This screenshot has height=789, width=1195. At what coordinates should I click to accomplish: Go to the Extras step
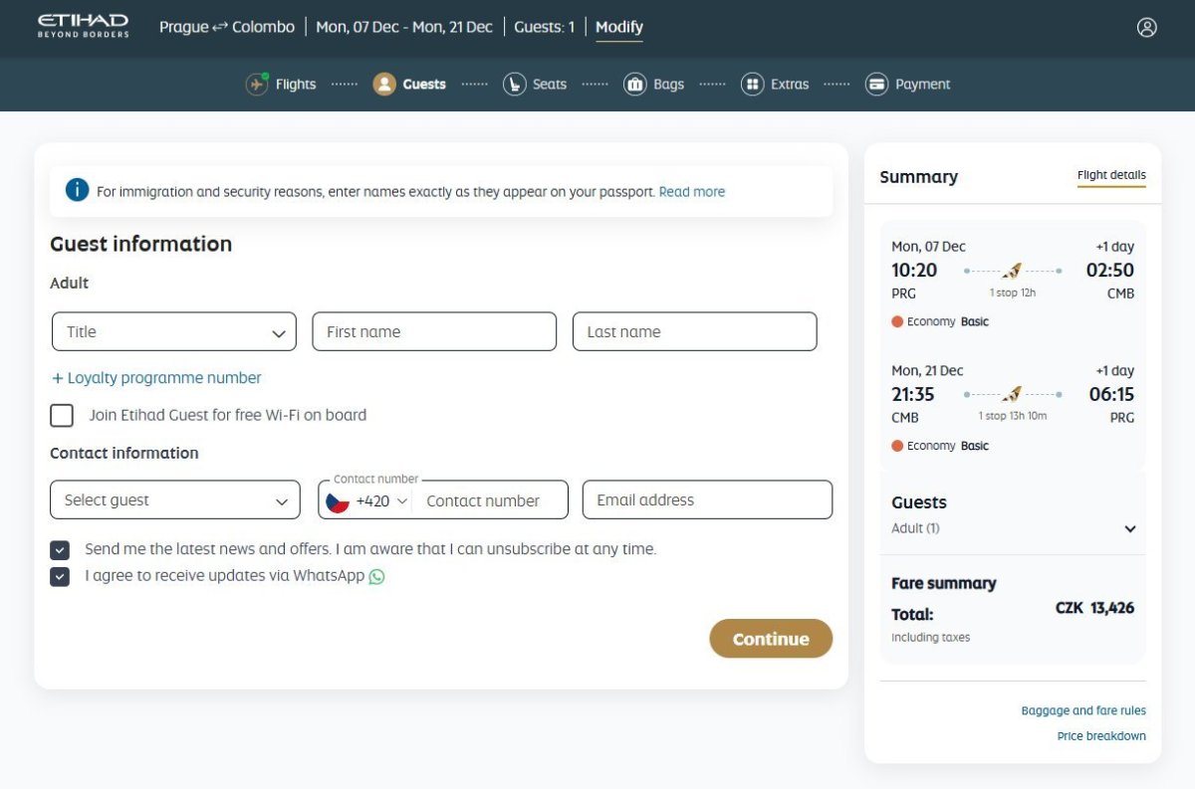[x=775, y=85]
